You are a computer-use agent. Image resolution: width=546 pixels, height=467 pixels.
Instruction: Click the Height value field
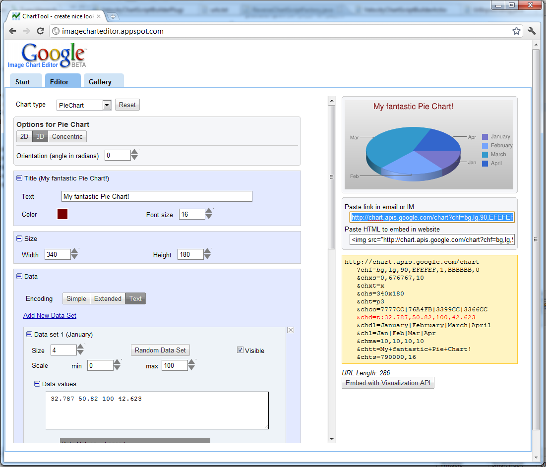pyautogui.click(x=190, y=254)
